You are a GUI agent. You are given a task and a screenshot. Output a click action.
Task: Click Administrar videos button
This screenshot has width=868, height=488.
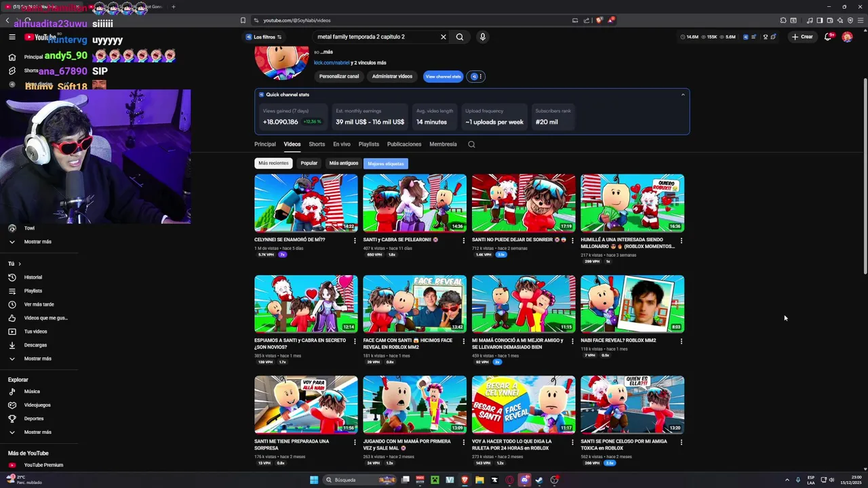(392, 77)
